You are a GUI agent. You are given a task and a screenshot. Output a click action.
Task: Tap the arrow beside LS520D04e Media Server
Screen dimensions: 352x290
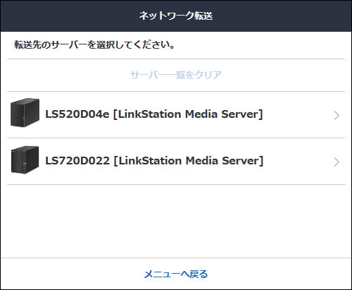pyautogui.click(x=337, y=115)
